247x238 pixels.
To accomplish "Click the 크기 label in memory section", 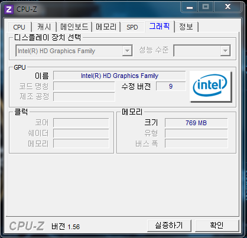I will point(151,123).
